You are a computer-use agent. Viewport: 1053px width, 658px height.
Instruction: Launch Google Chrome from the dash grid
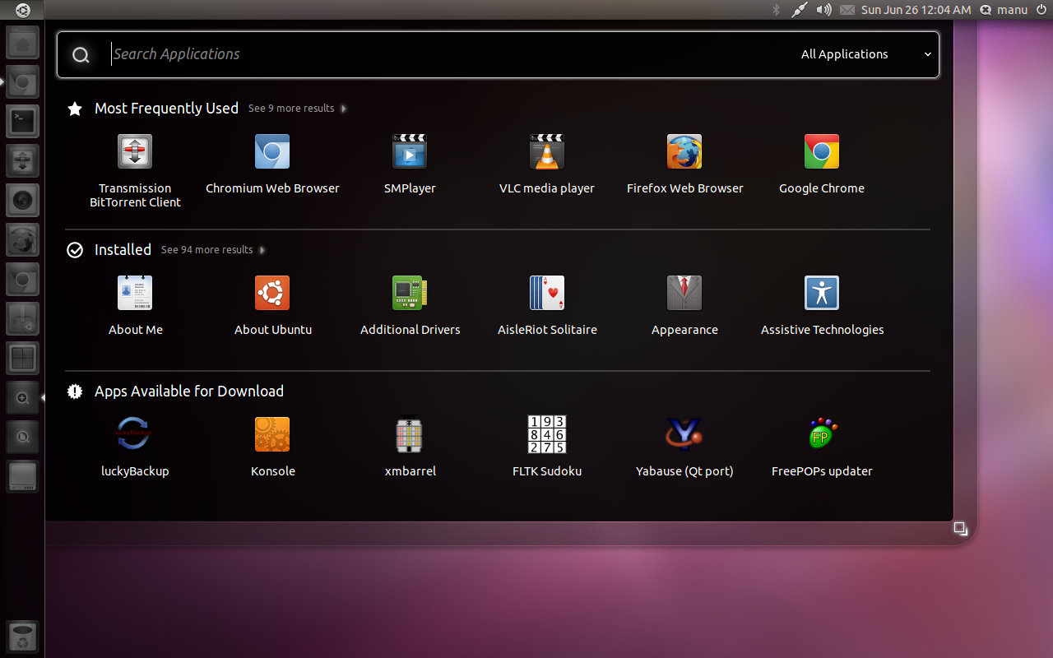(822, 164)
